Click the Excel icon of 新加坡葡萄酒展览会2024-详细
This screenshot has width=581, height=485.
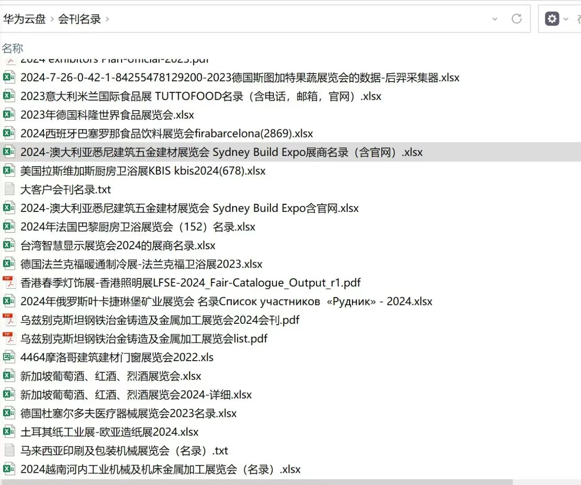pos(9,394)
